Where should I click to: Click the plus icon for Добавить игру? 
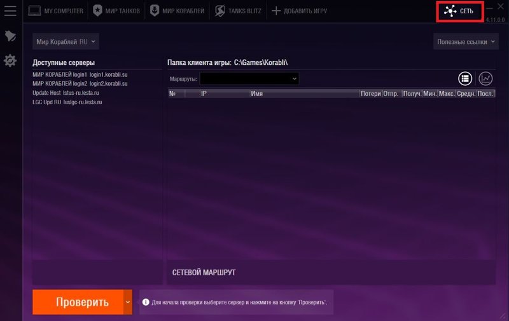276,11
